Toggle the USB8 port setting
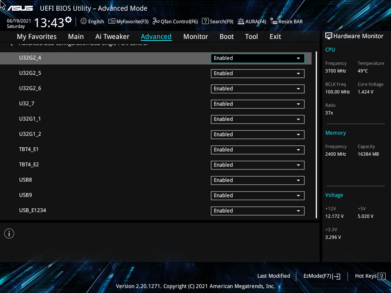 pyautogui.click(x=257, y=180)
